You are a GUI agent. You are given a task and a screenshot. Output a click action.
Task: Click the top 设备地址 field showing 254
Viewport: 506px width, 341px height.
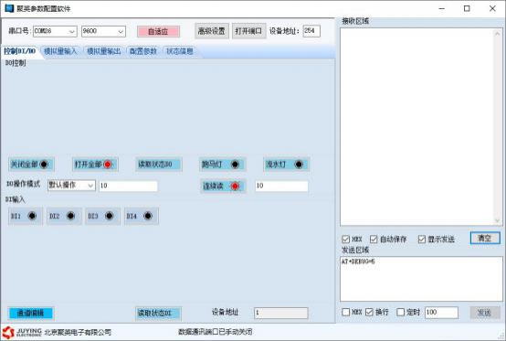click(x=311, y=31)
